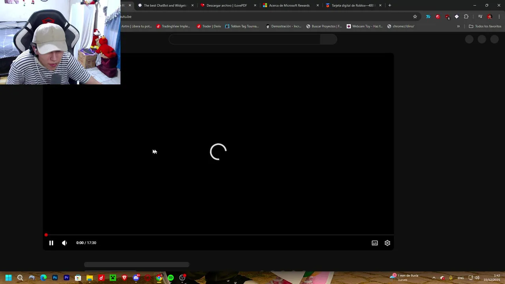Switch the ENG input language indicator
505x284 pixels.
coord(461,278)
